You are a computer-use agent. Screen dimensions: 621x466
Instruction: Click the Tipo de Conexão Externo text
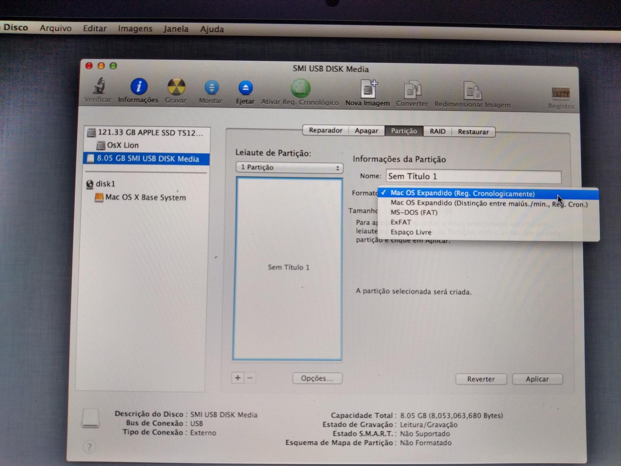[203, 433]
